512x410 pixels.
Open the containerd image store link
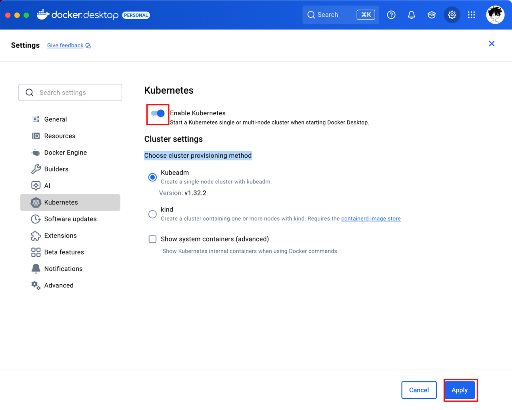click(371, 219)
